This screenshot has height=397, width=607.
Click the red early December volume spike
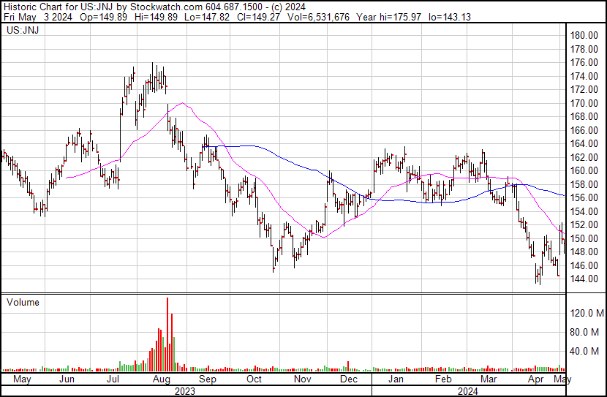pos(348,366)
